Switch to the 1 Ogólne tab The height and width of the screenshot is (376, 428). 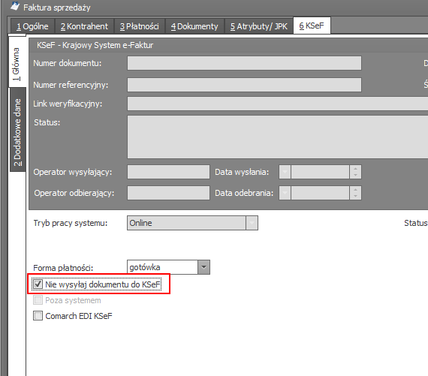pos(32,26)
